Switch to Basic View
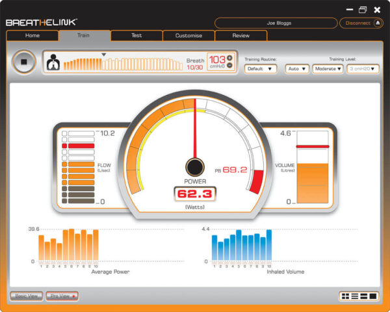The width and height of the screenshot is (390, 312). point(26,296)
